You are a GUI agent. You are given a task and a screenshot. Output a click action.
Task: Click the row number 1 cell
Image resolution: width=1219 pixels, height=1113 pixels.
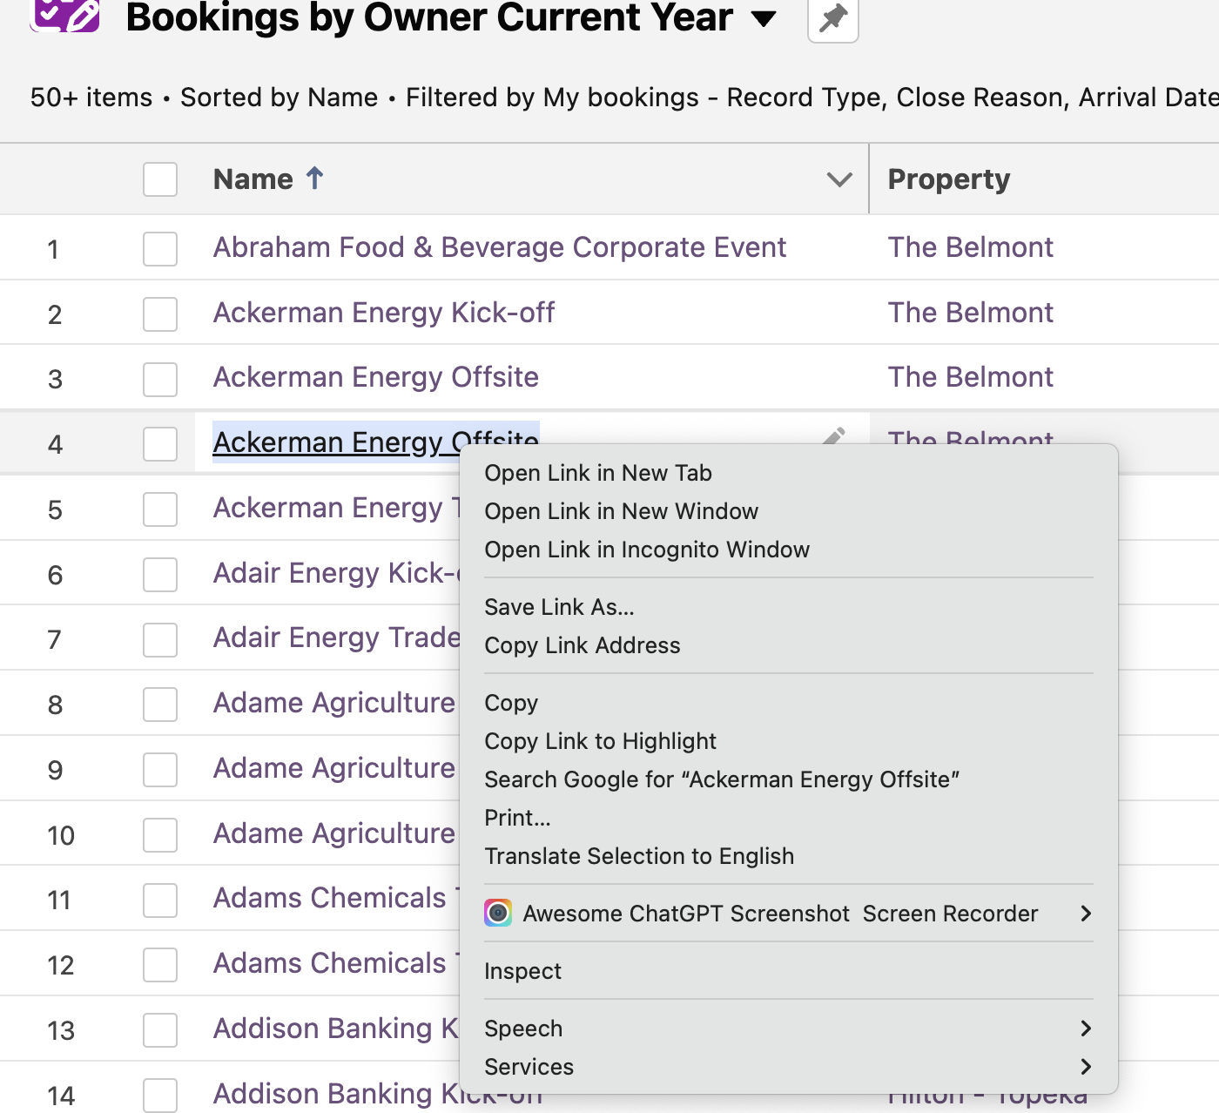coord(53,250)
